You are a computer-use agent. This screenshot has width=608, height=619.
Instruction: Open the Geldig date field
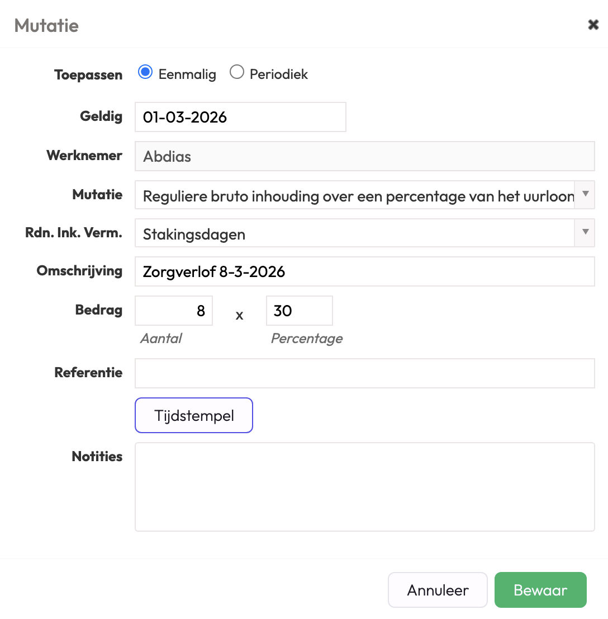click(x=240, y=117)
